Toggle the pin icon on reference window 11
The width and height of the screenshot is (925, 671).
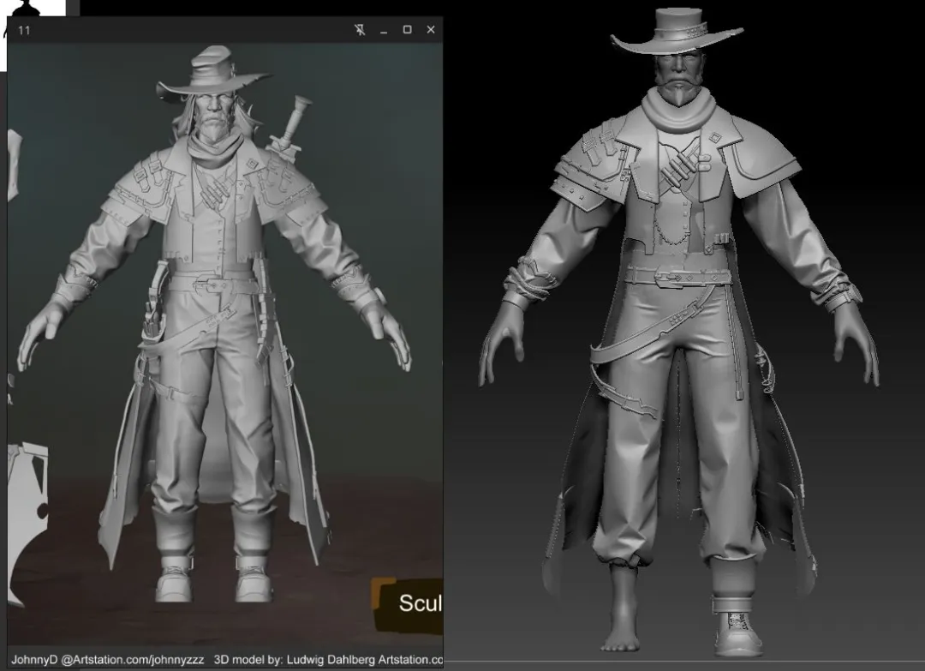point(360,29)
